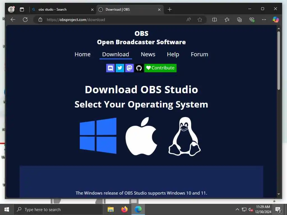Screen dimensions: 287x215
Task: Open the Collections icon
Action: pyautogui.click(x=239, y=20)
